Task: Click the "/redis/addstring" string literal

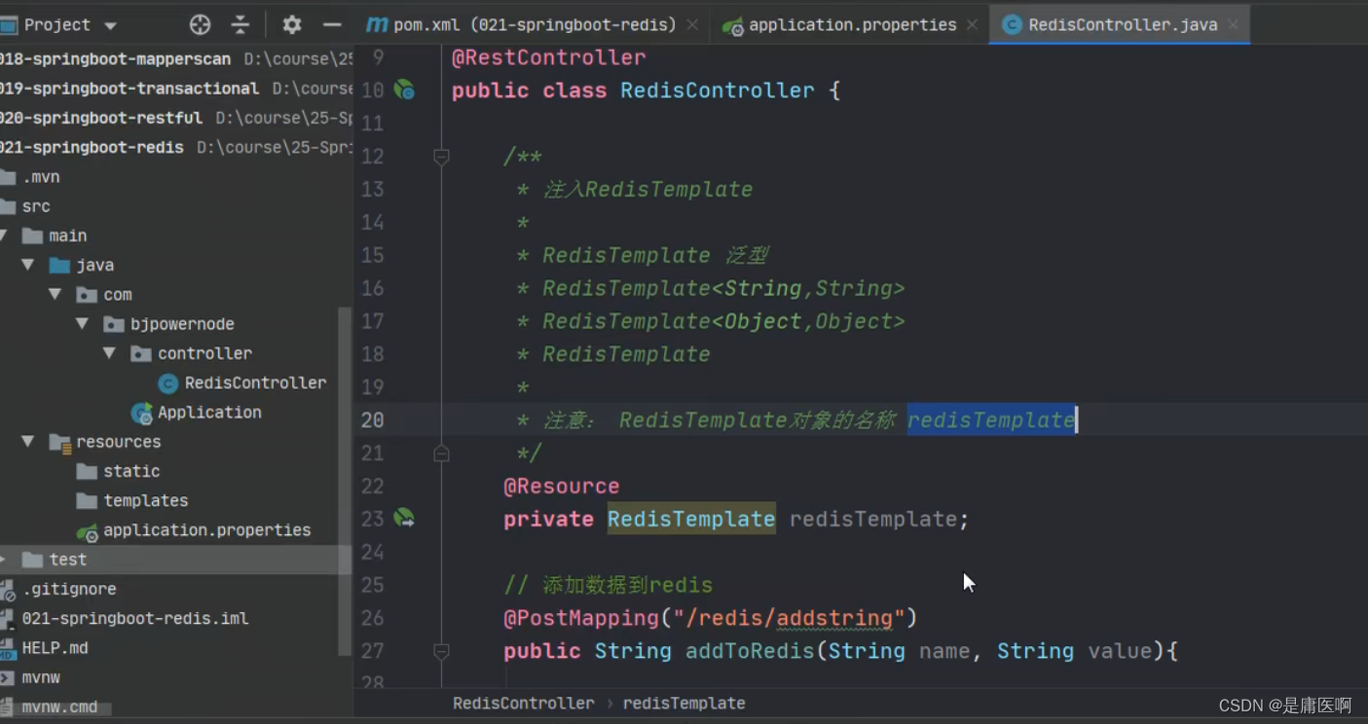Action: [x=789, y=618]
